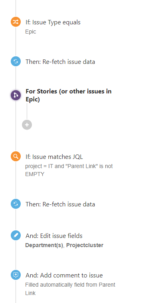Open the 'And: Edit issue fields' action

click(x=54, y=236)
